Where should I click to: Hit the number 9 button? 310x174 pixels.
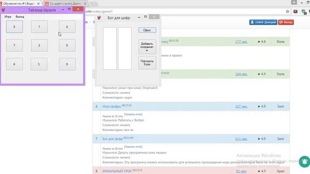[x=67, y=64]
